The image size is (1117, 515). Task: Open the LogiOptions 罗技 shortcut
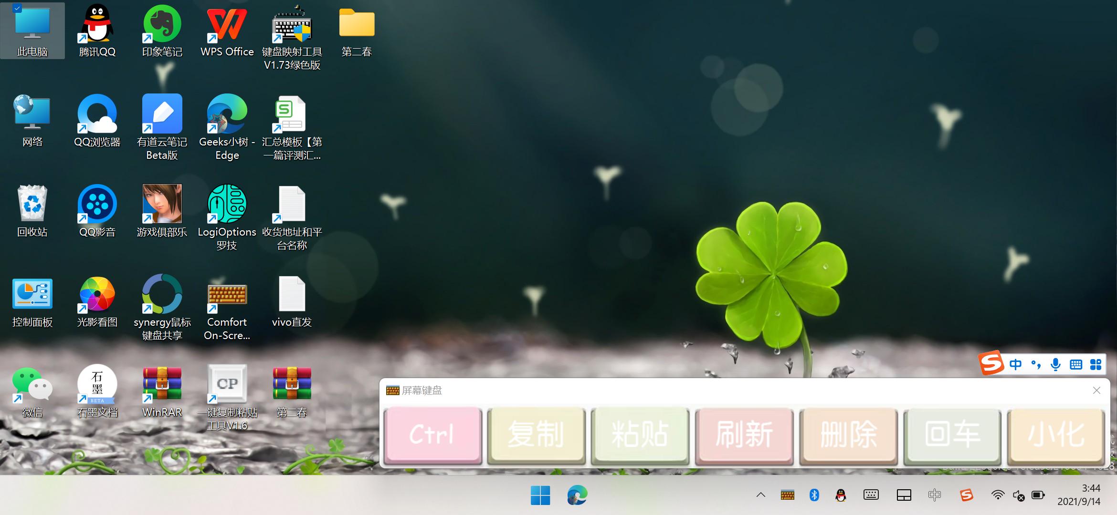[227, 204]
